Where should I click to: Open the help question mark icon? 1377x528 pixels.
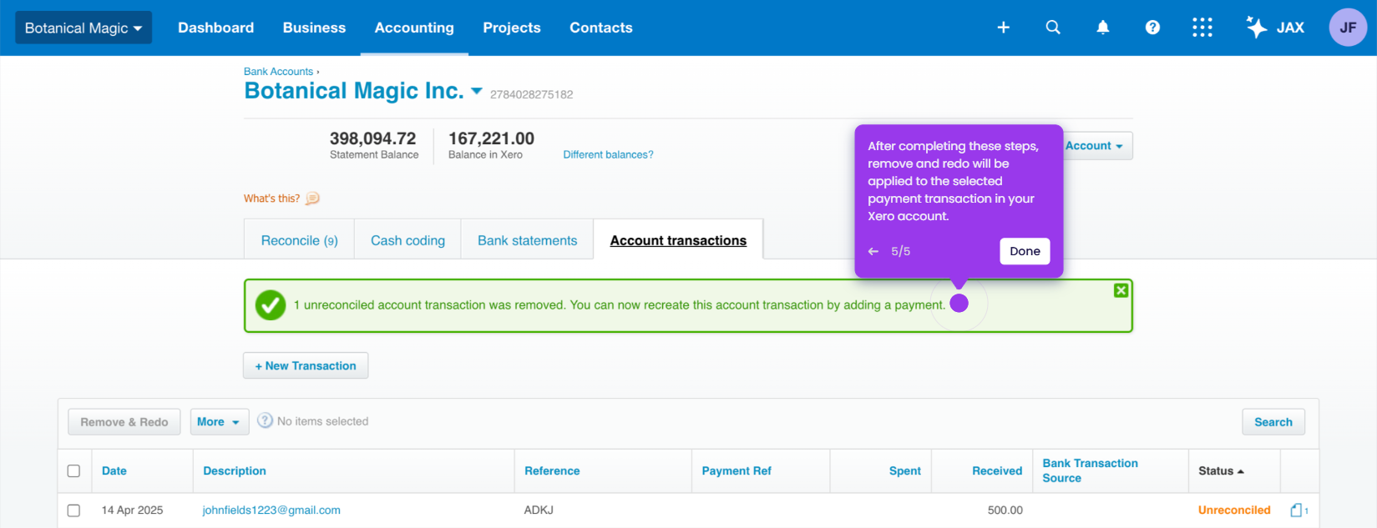point(1152,28)
